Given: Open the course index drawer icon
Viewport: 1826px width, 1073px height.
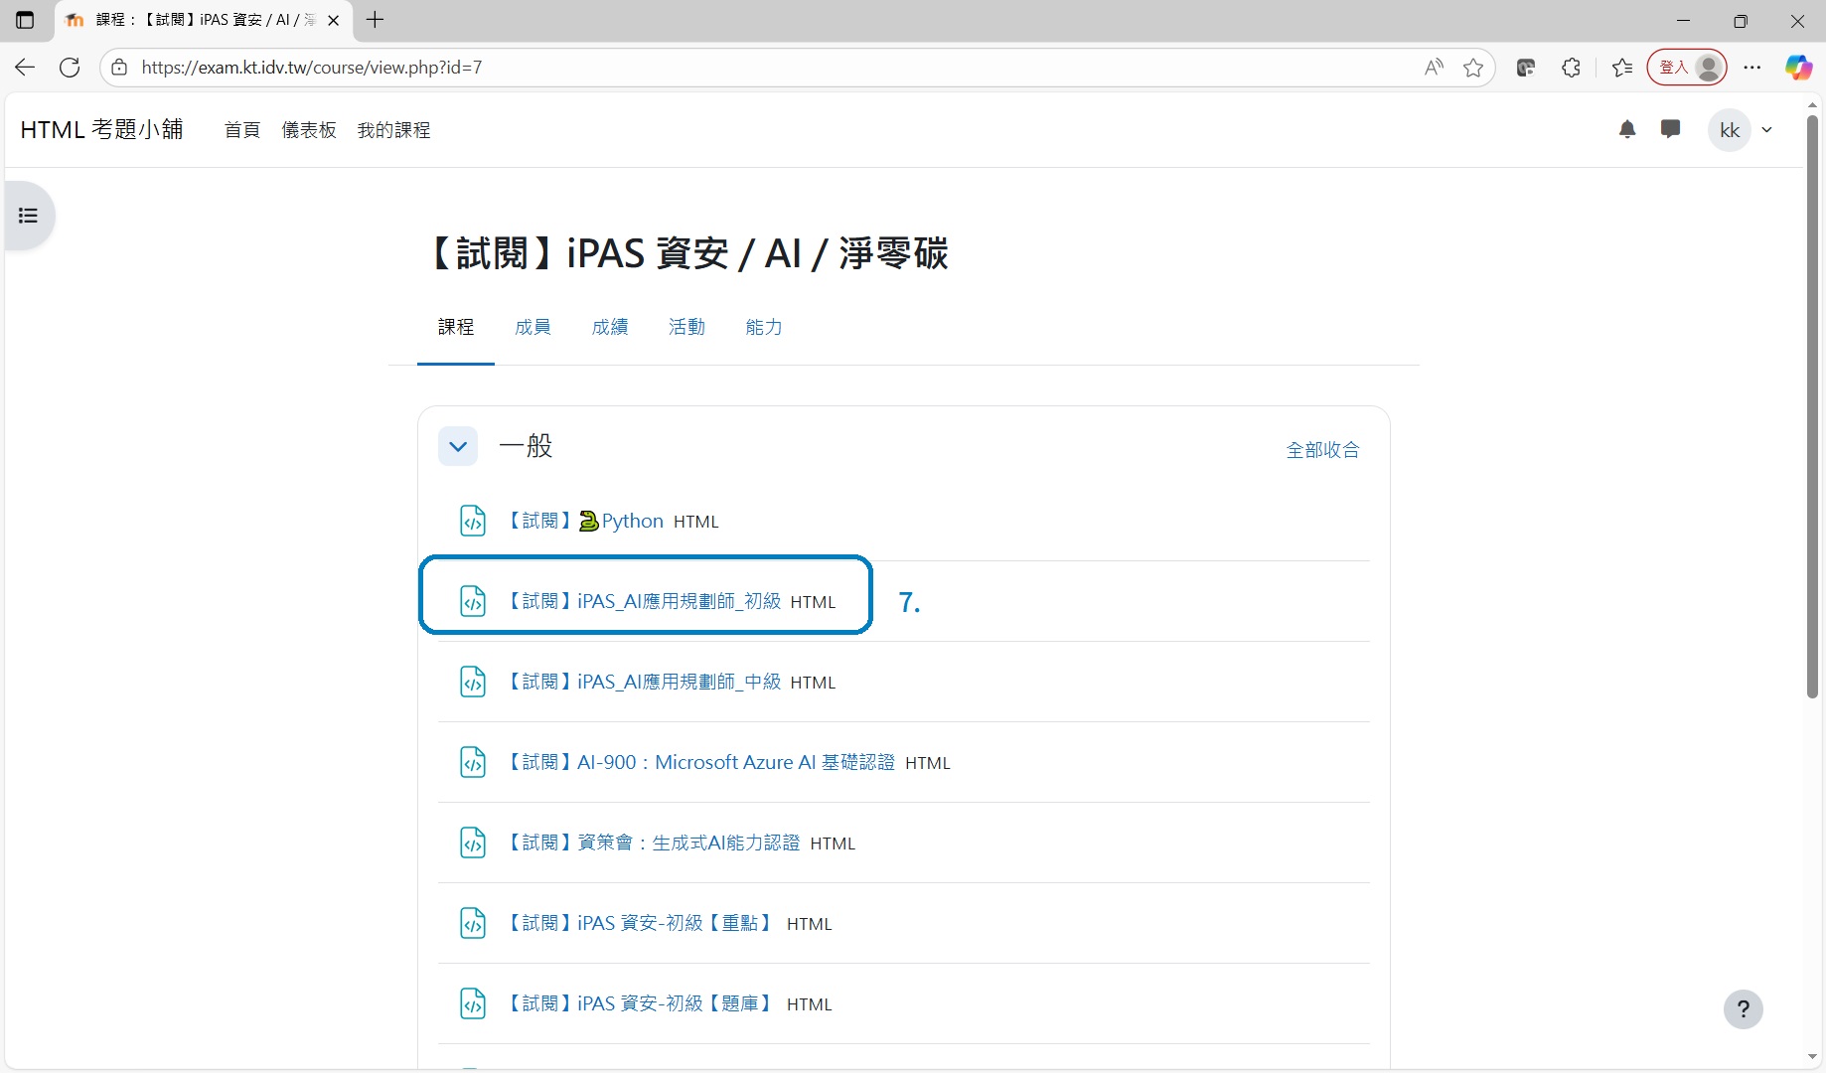Looking at the screenshot, I should click(x=28, y=216).
